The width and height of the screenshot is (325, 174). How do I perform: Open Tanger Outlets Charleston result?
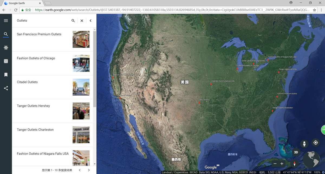tap(53, 135)
